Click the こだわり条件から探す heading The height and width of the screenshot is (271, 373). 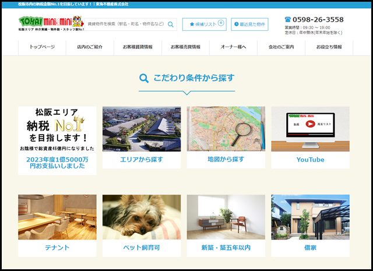point(194,78)
